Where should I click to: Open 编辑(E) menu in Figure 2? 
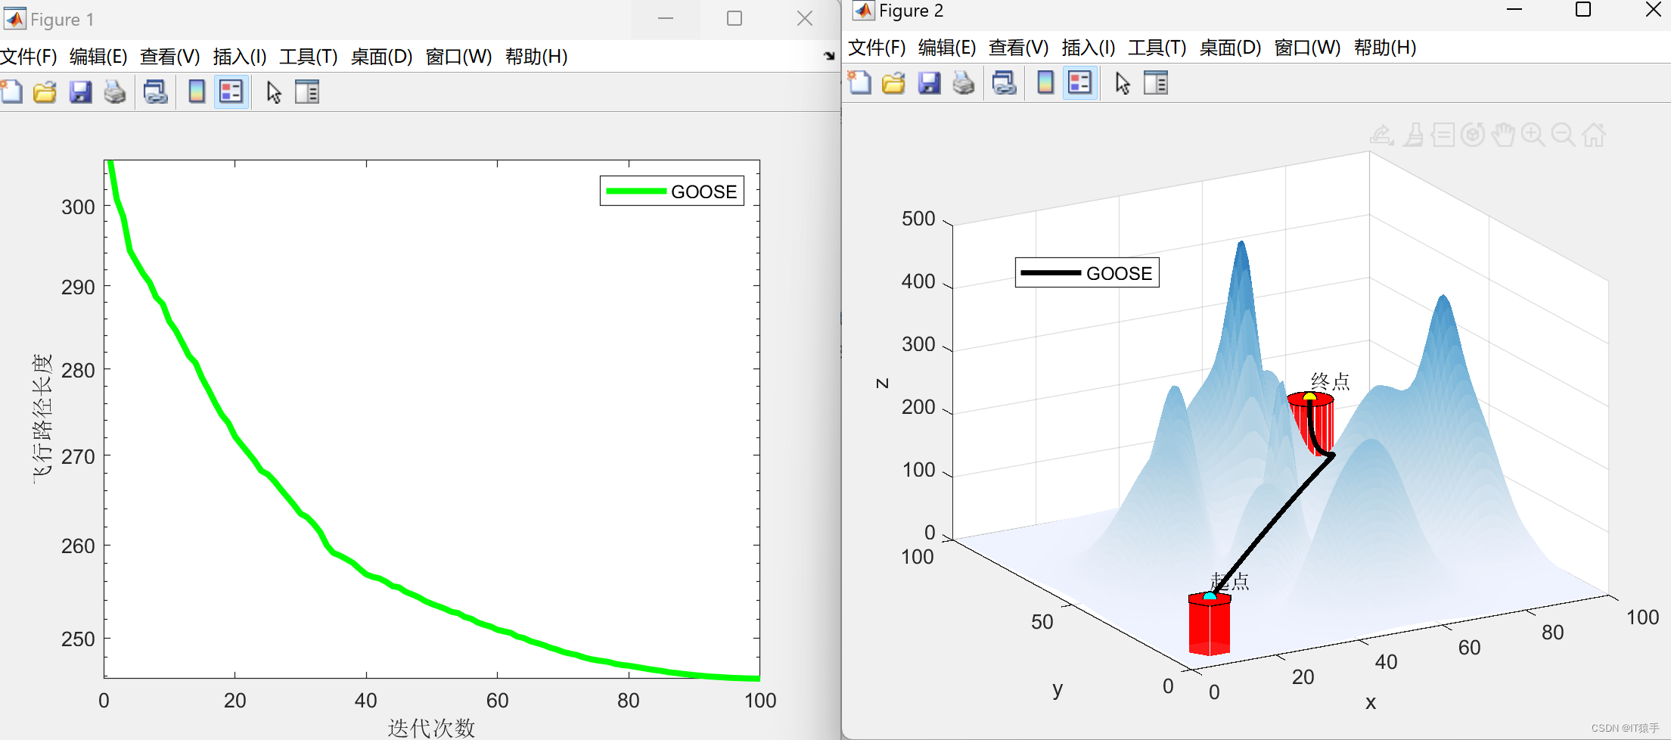tap(947, 48)
